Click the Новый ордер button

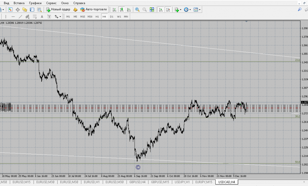coord(58,10)
